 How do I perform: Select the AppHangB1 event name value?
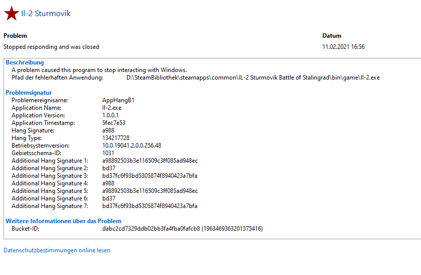(118, 100)
